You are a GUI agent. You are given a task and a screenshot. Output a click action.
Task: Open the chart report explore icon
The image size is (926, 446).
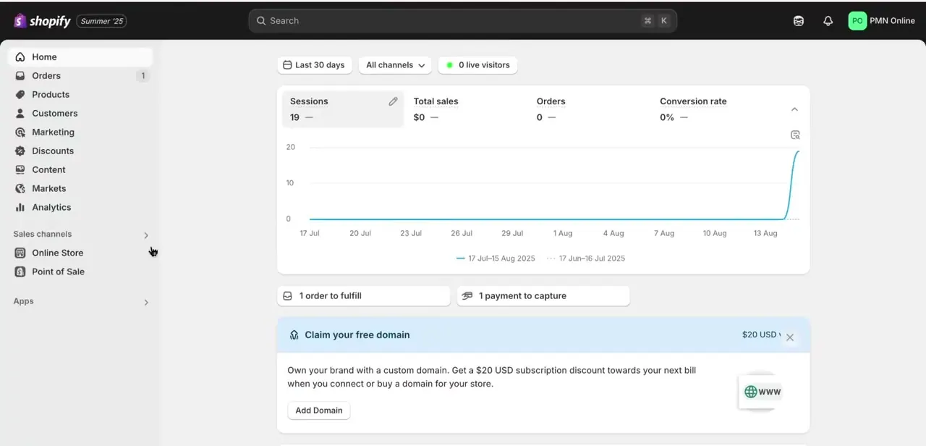[x=795, y=135]
